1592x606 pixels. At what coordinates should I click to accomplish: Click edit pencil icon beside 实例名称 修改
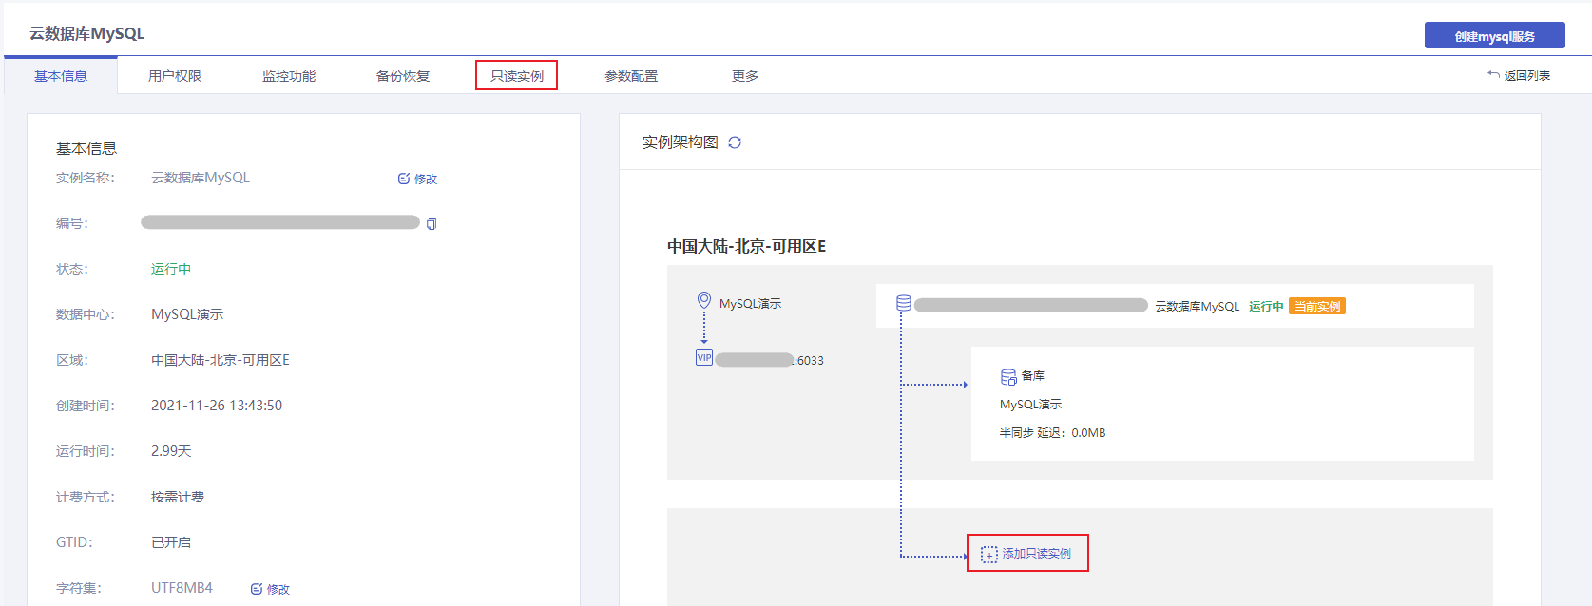click(404, 179)
